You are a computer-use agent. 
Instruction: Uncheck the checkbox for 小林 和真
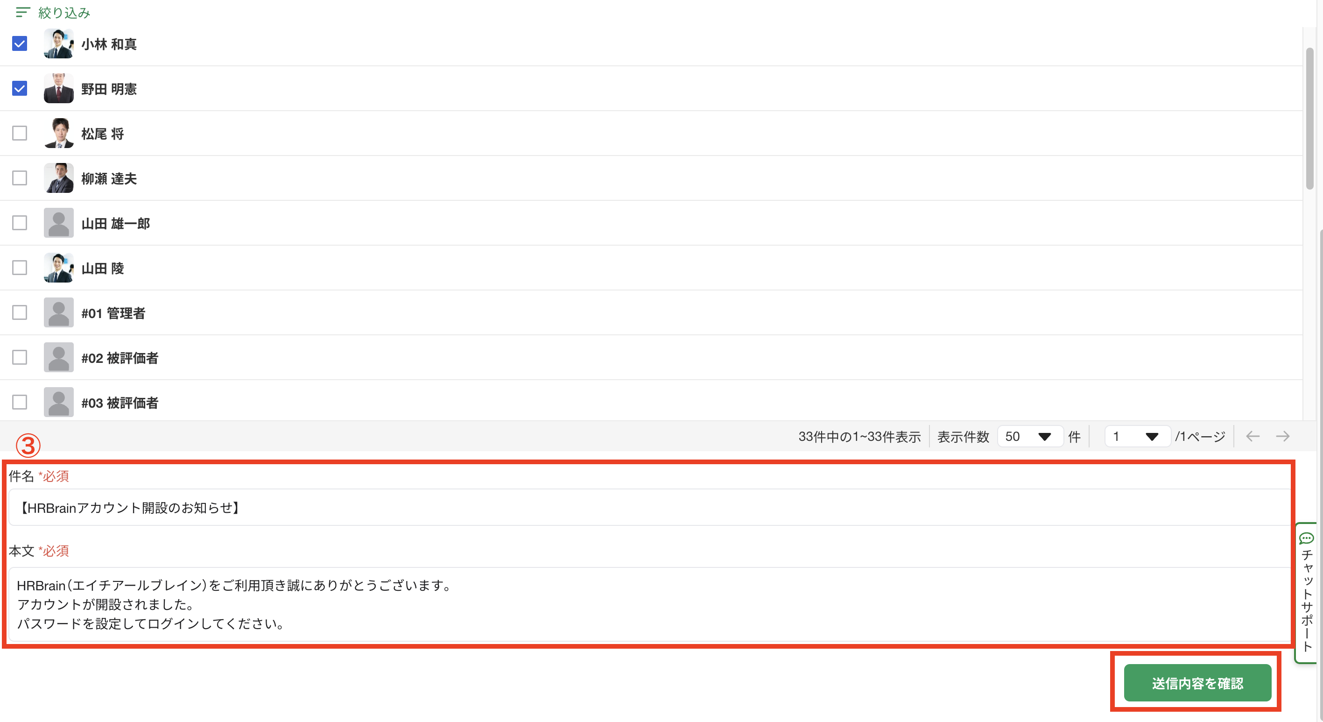point(20,44)
